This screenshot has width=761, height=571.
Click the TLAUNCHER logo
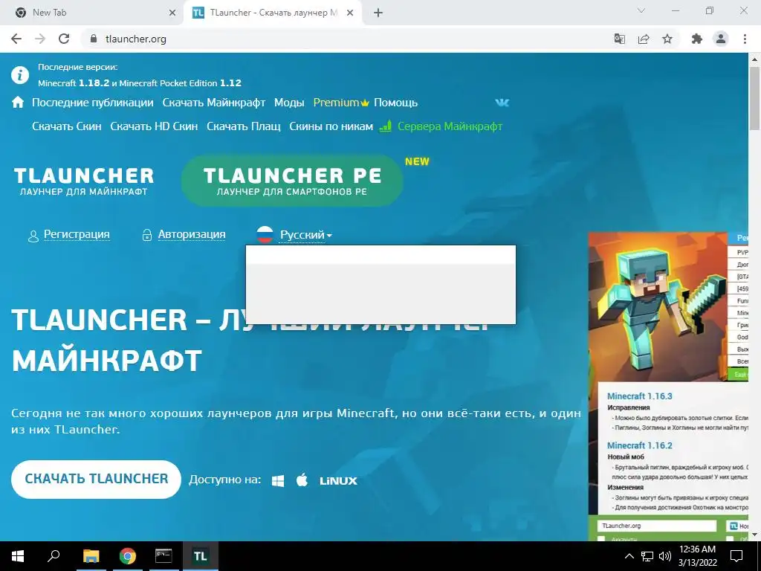[83, 181]
